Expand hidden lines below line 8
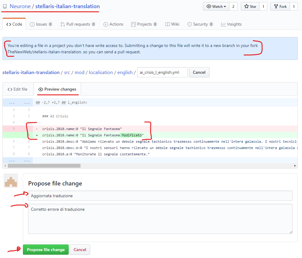302x258 pixels. (x=18, y=160)
